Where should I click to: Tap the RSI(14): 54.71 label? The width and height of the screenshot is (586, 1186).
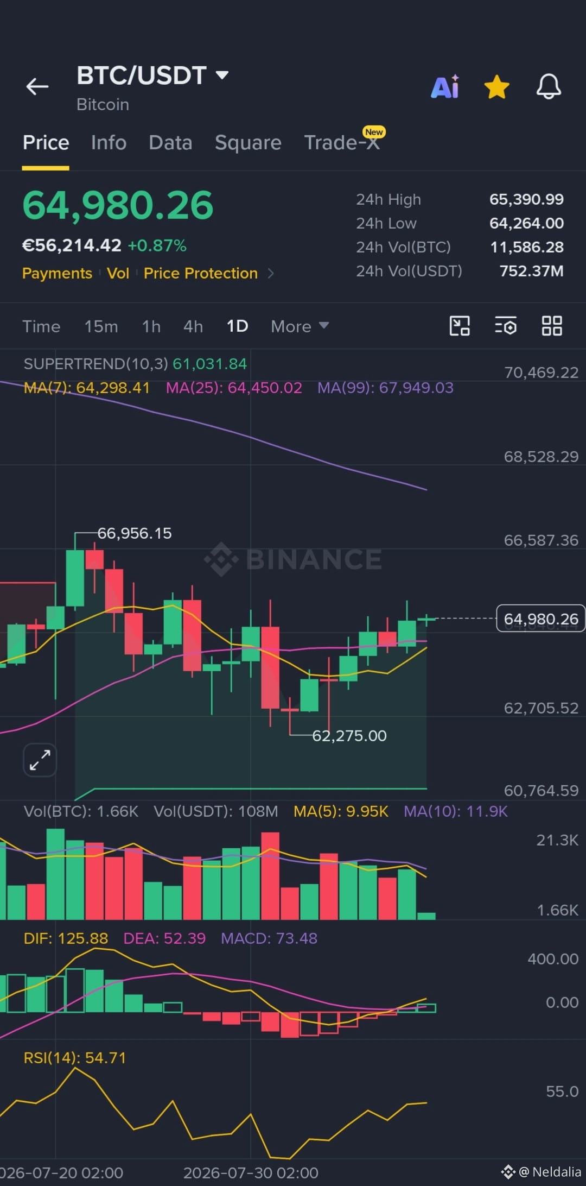click(75, 1058)
